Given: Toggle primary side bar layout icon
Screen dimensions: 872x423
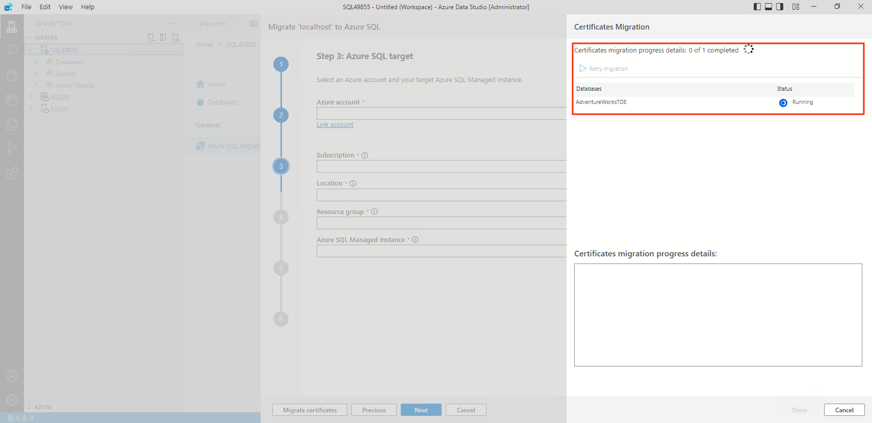Looking at the screenshot, I should tap(757, 7).
